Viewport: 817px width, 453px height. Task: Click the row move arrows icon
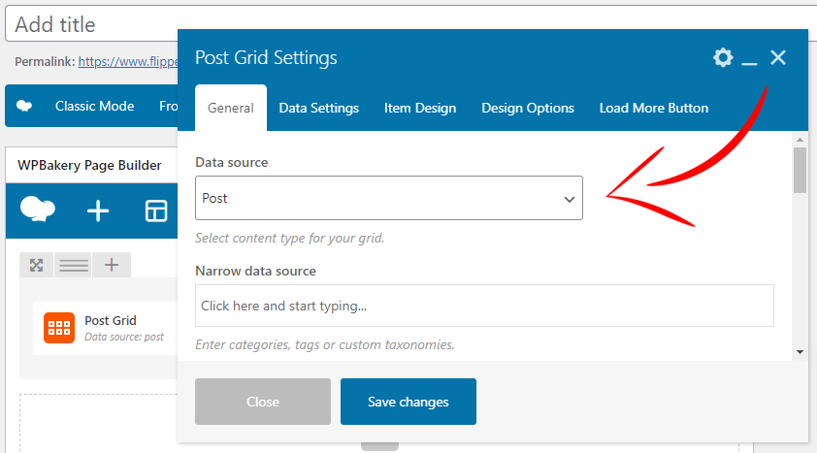click(36, 265)
